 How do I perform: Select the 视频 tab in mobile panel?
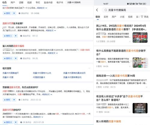(x=130, y=17)
